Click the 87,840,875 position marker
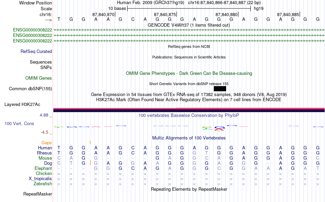 click(x=165, y=14)
